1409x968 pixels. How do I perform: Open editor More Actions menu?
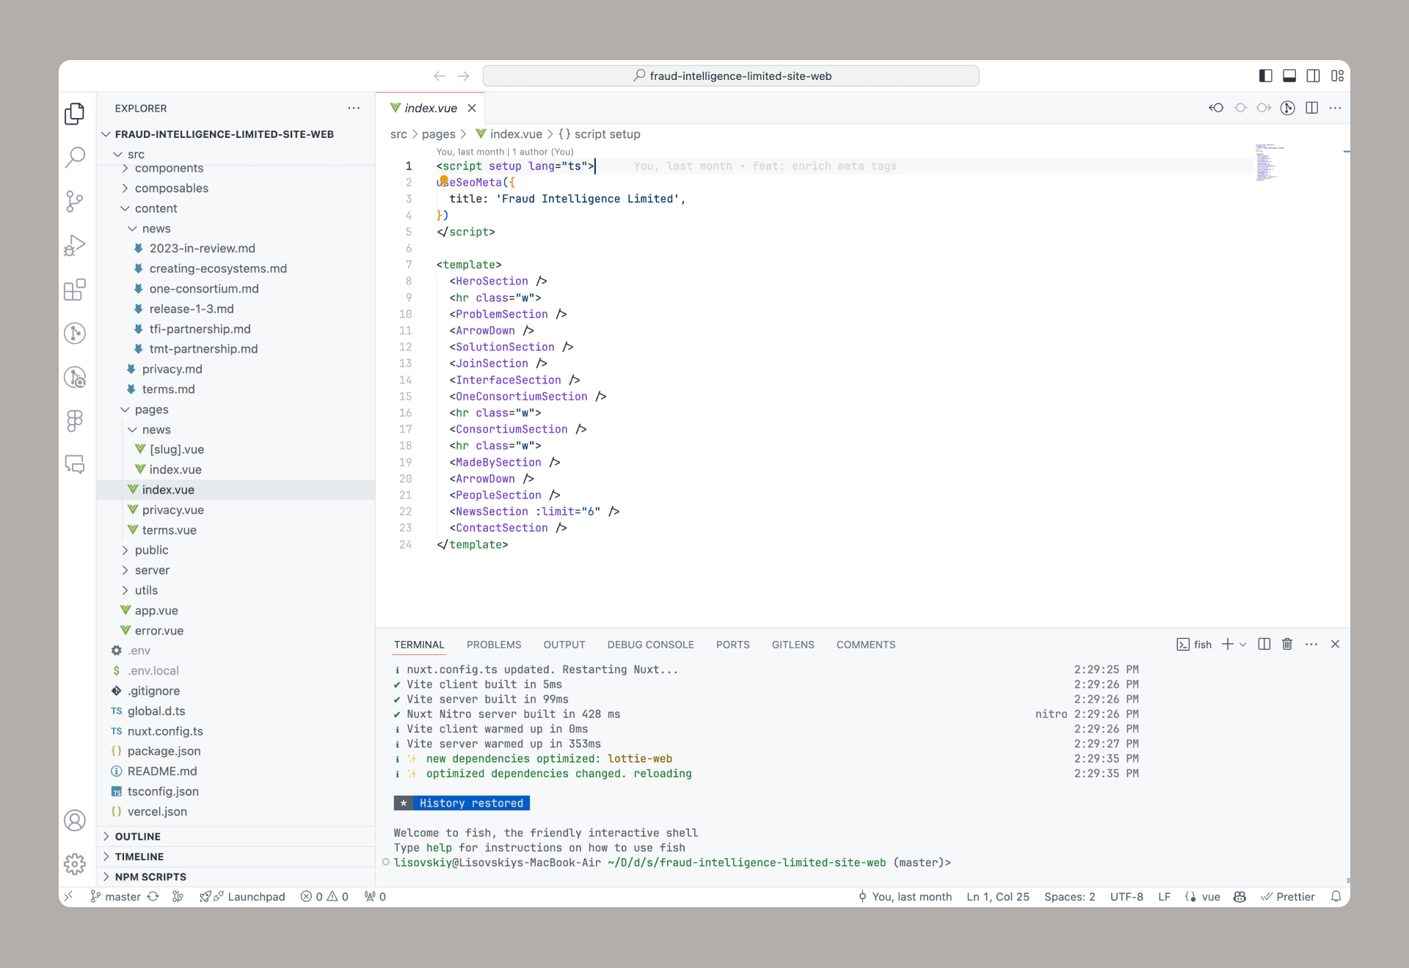coord(1336,108)
